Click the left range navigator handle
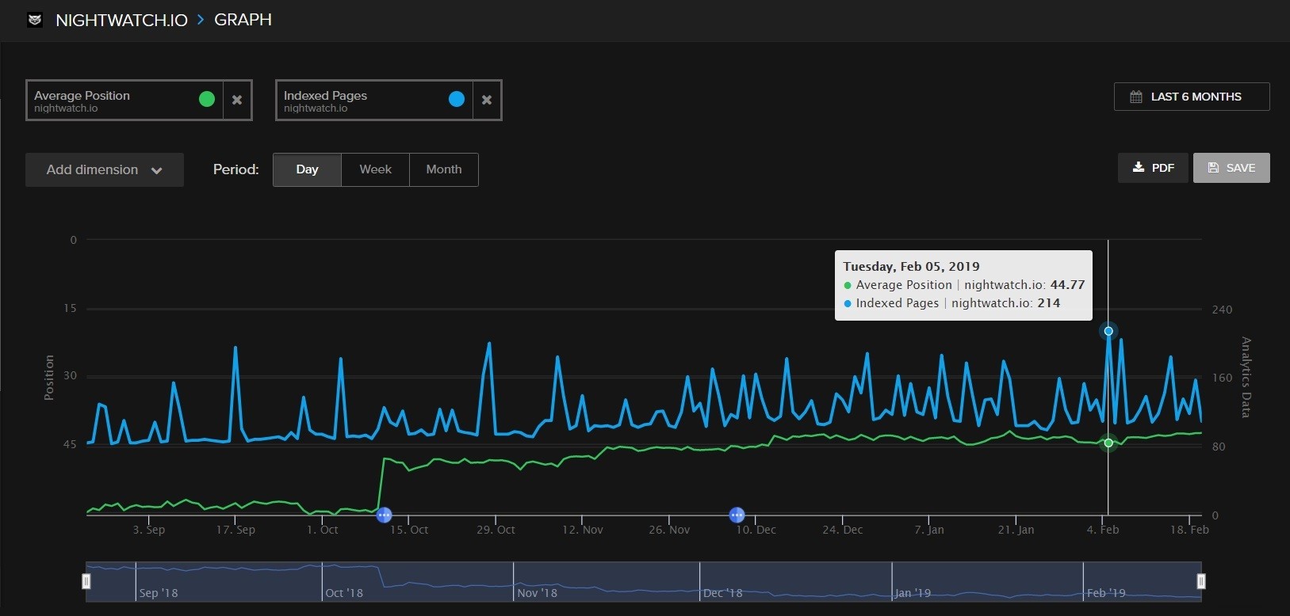This screenshot has height=616, width=1290. [x=86, y=582]
